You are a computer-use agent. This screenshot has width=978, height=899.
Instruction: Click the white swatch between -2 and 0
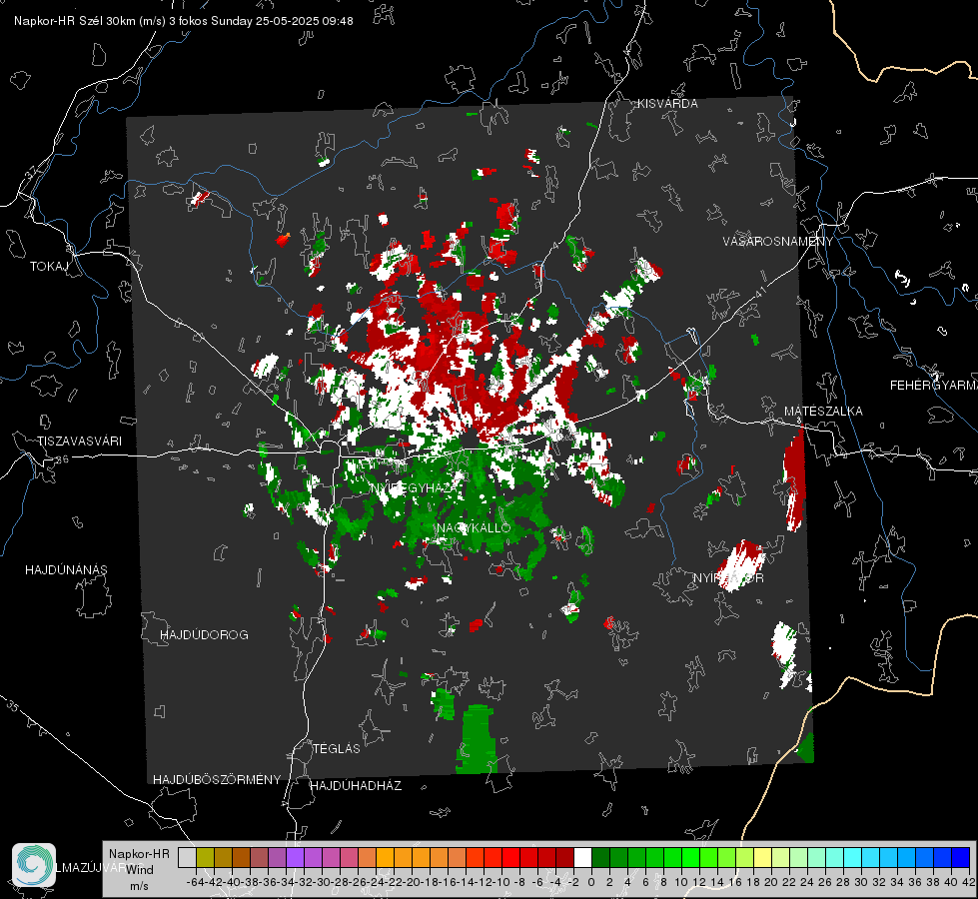(582, 857)
